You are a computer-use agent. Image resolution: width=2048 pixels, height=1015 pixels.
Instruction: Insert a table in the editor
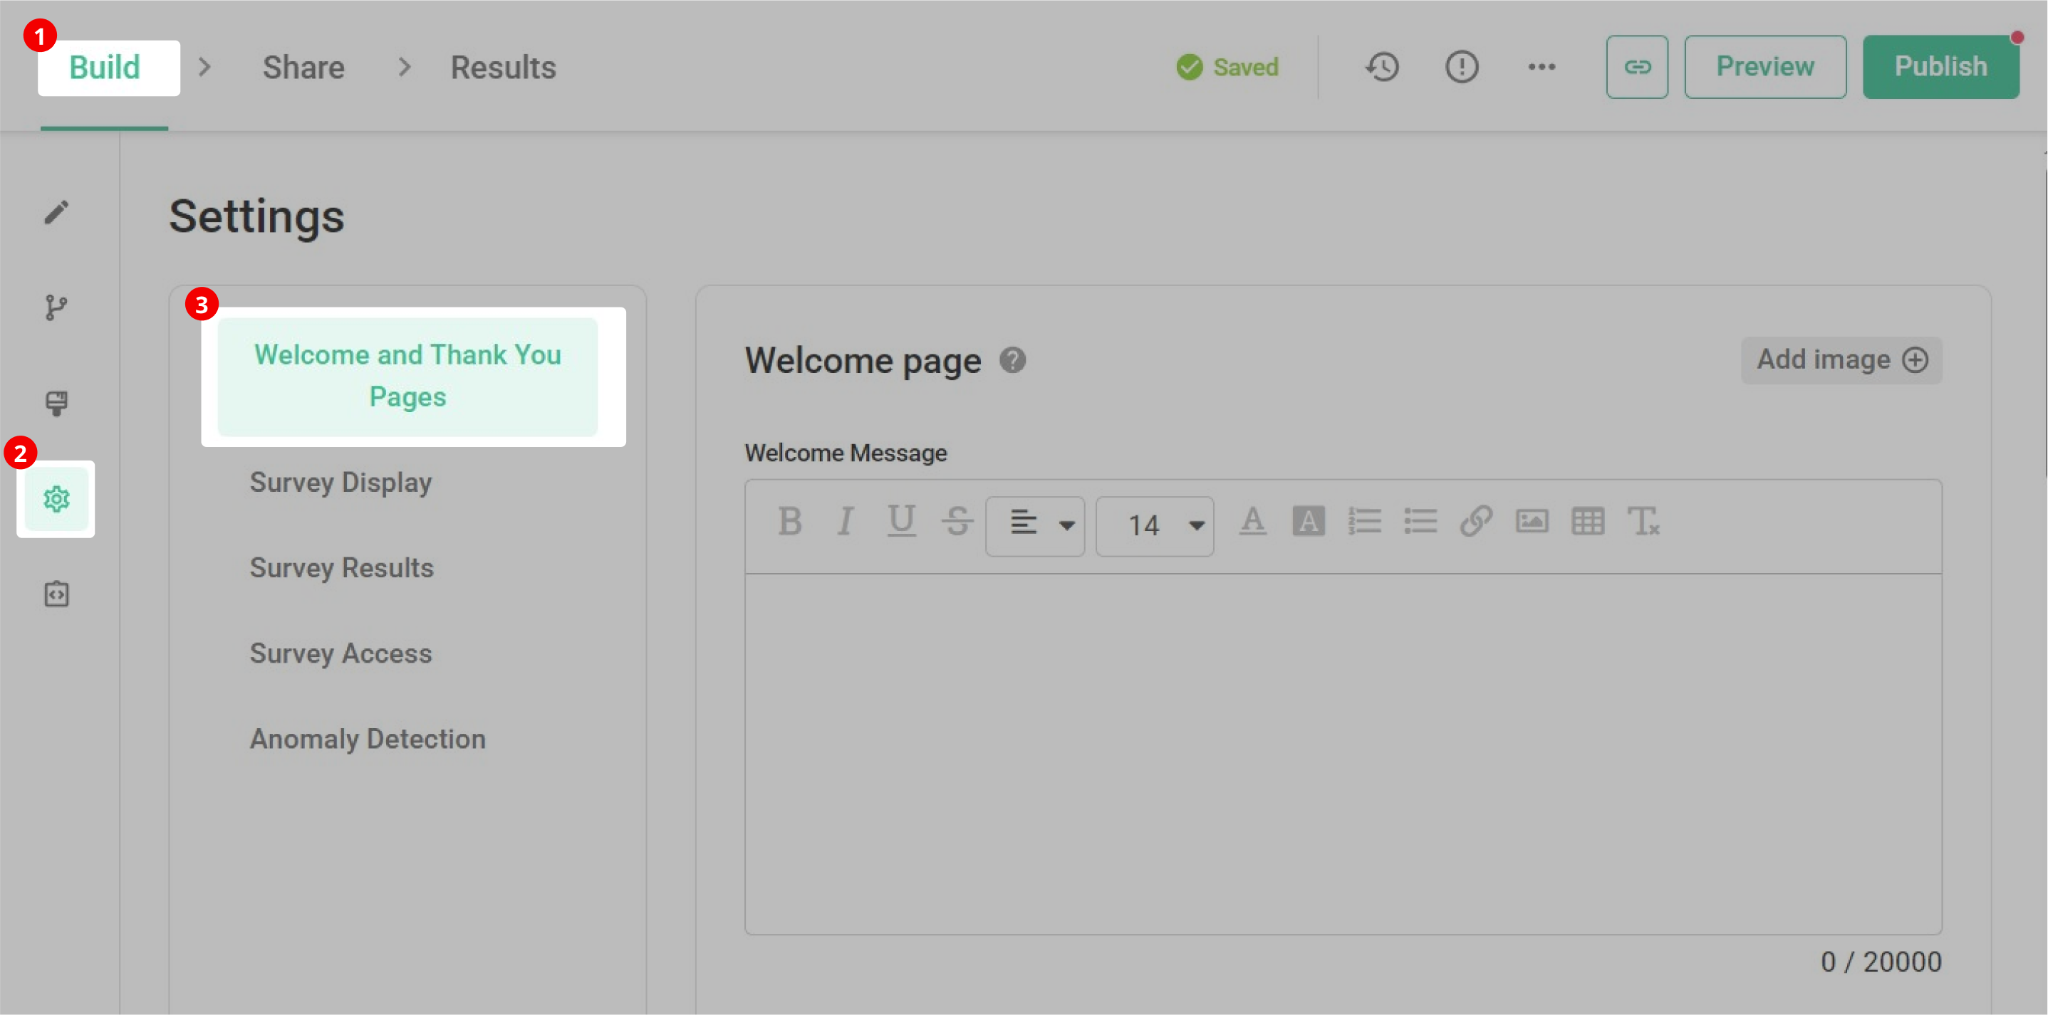pos(1588,522)
